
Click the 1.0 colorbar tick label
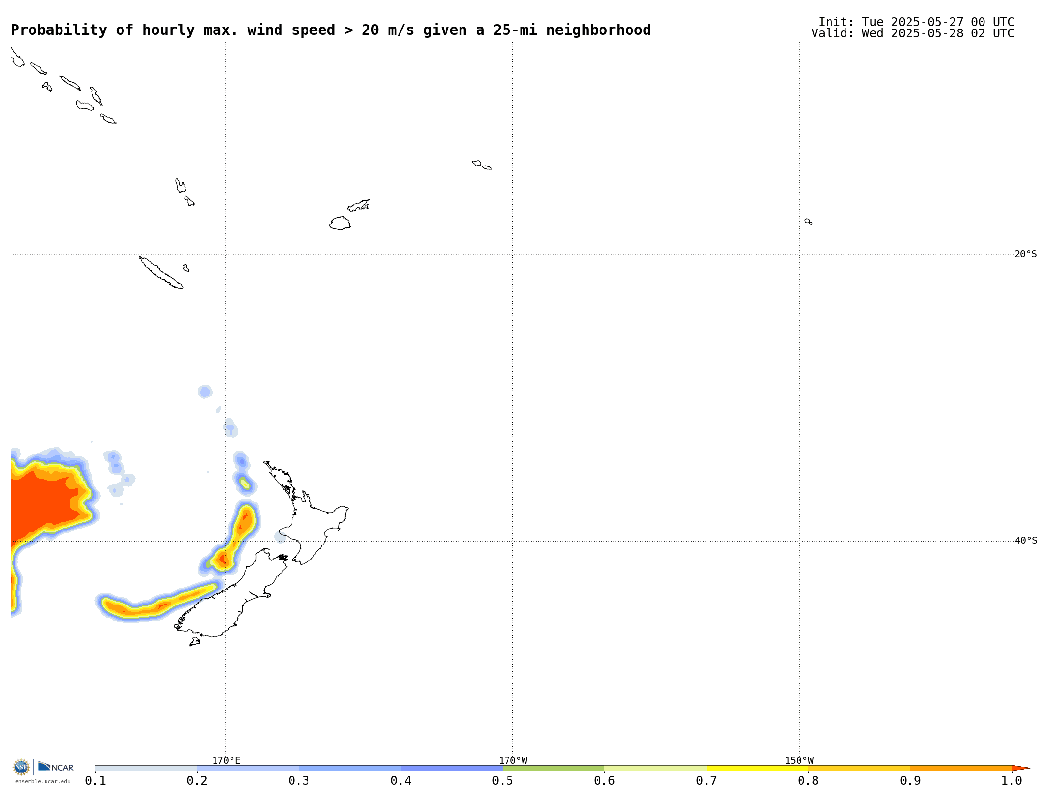click(x=1012, y=781)
